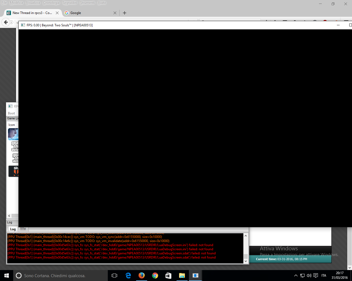Show hidden system tray icons
The image size is (352, 281).
click(296, 276)
